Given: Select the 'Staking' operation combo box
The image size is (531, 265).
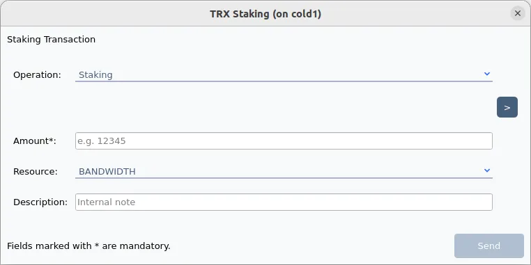Looking at the screenshot, I should pos(284,74).
